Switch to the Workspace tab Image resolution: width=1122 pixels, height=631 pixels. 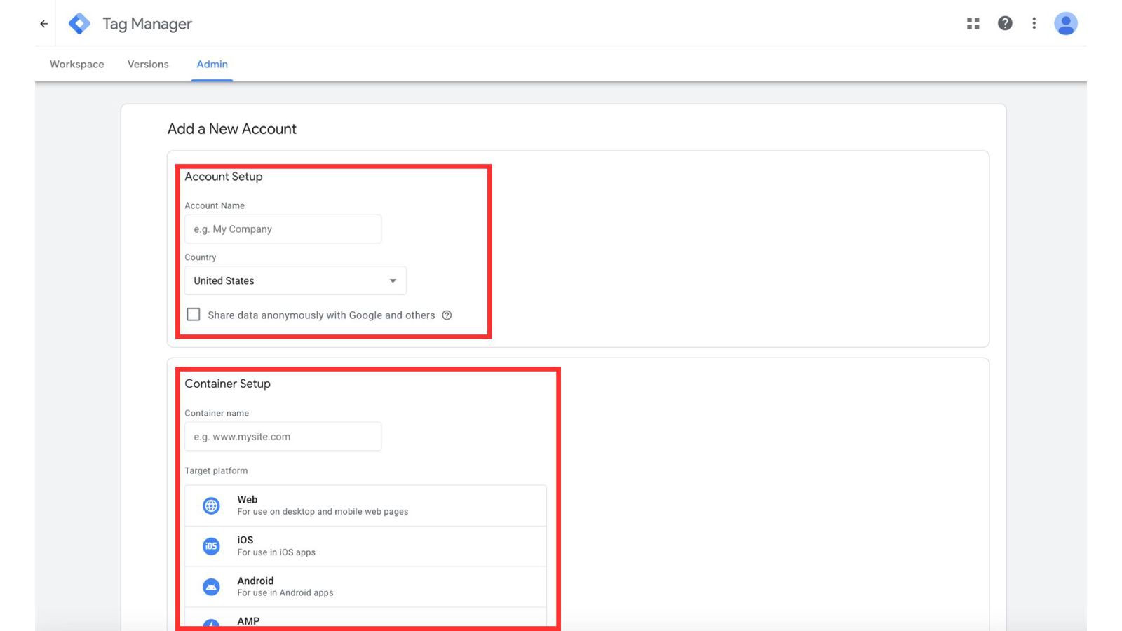tap(77, 64)
